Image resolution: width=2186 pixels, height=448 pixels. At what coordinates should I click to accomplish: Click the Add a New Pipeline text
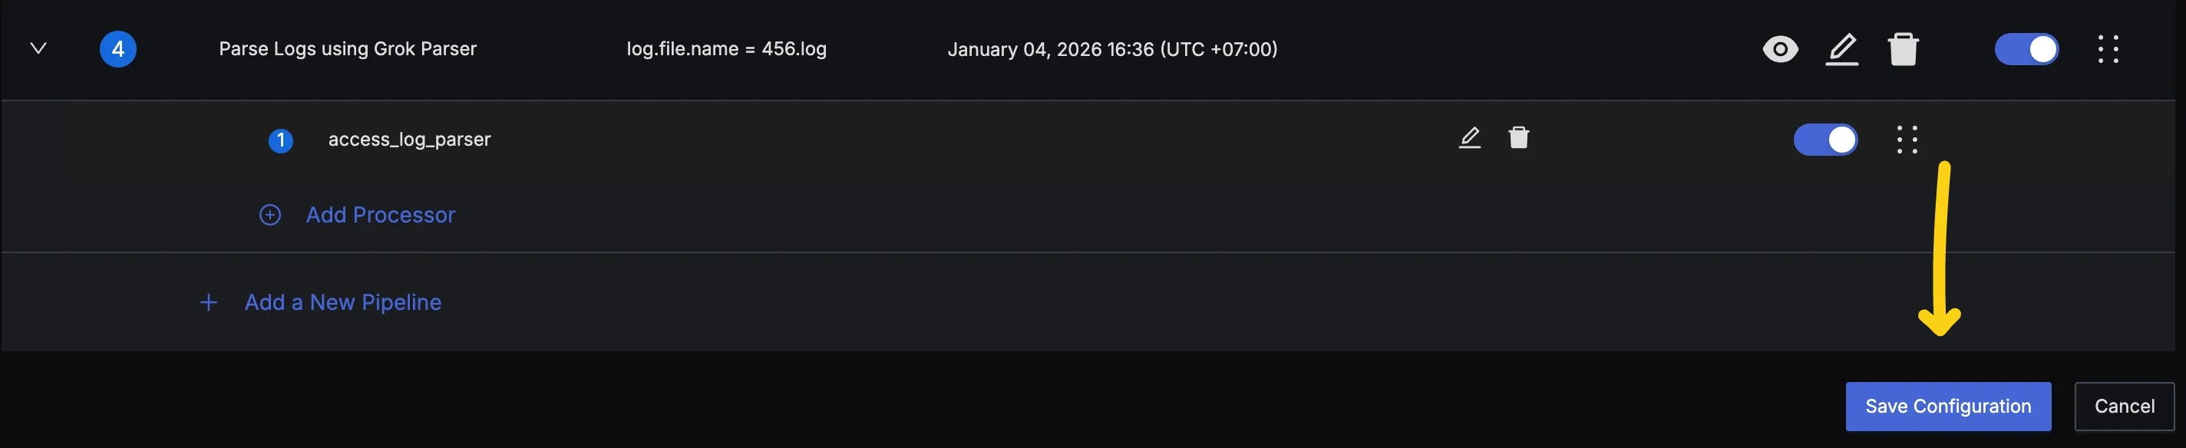pyautogui.click(x=343, y=303)
